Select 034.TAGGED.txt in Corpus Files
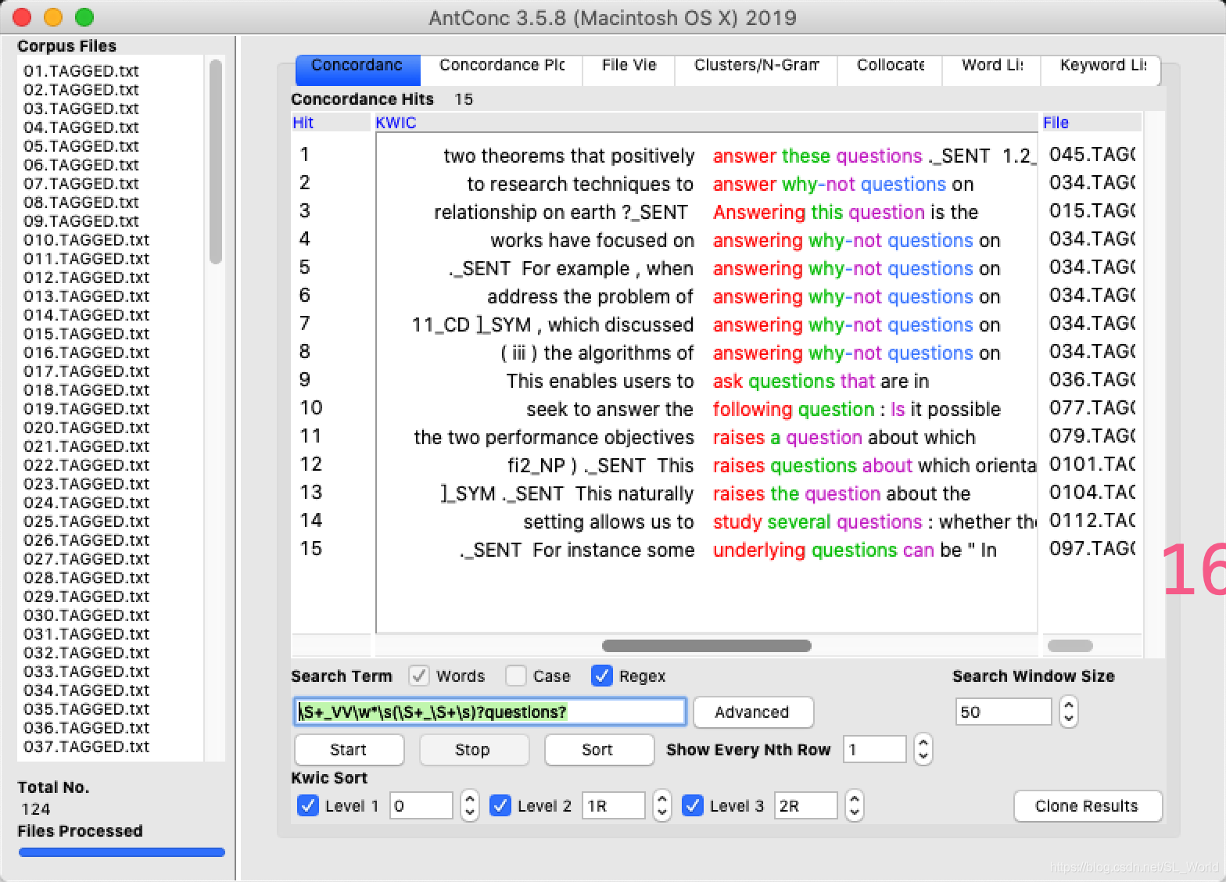This screenshot has width=1226, height=882. tap(86, 690)
